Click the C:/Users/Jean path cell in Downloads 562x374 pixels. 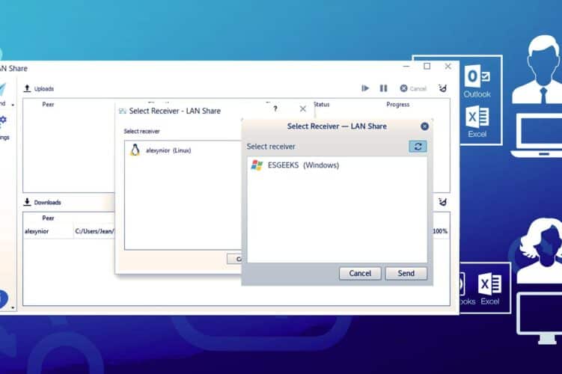[x=94, y=231]
